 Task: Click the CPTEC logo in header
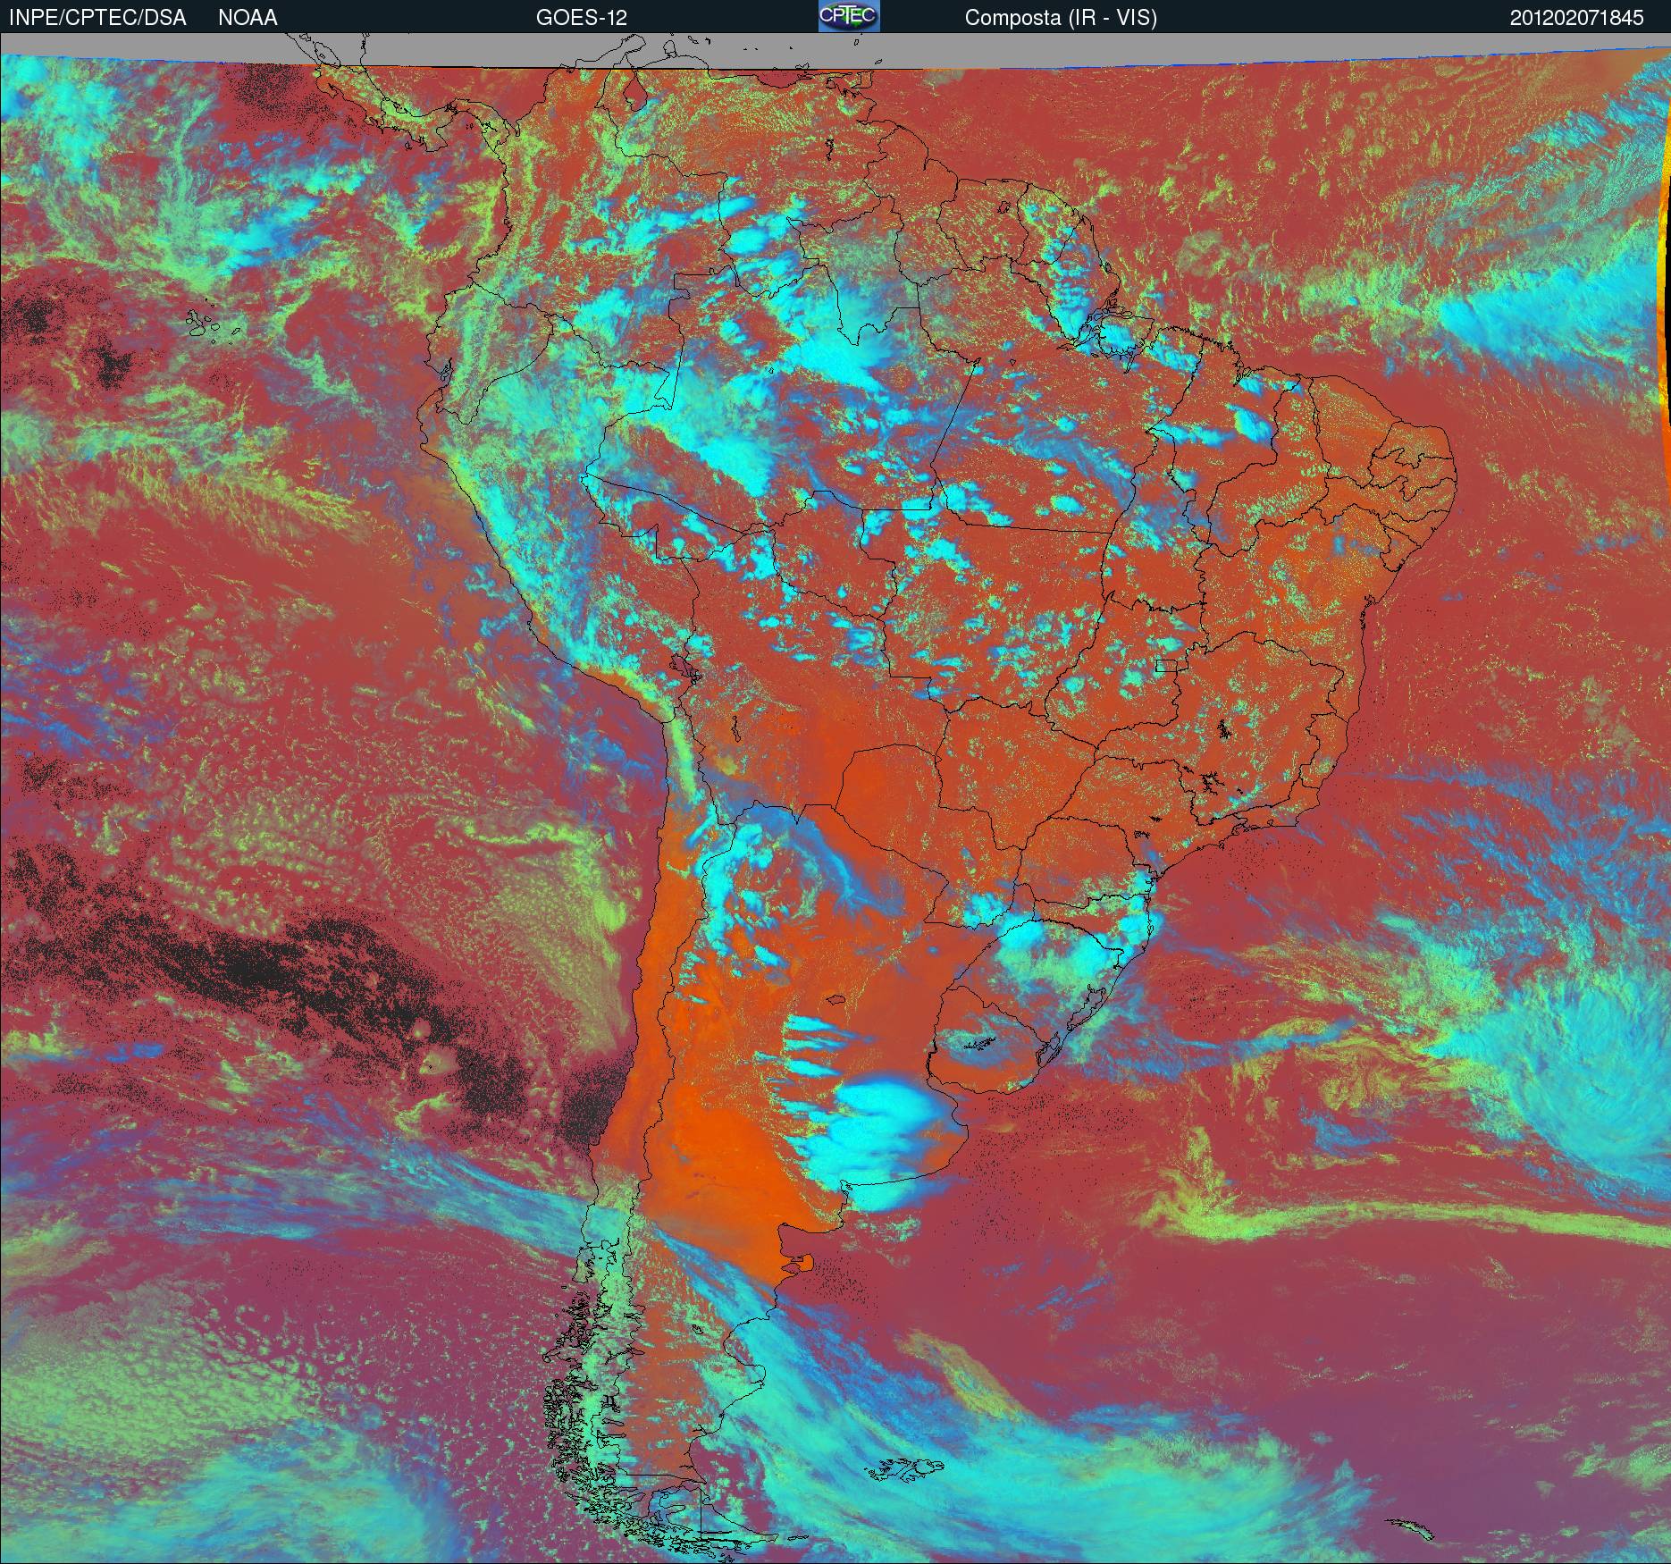(x=849, y=16)
